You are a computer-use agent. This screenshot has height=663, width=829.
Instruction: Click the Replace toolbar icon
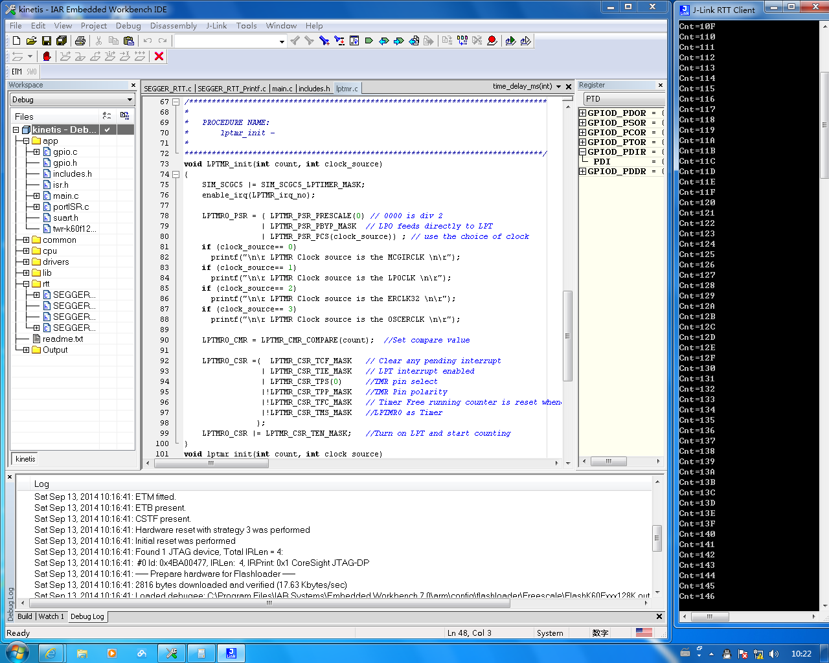point(339,41)
